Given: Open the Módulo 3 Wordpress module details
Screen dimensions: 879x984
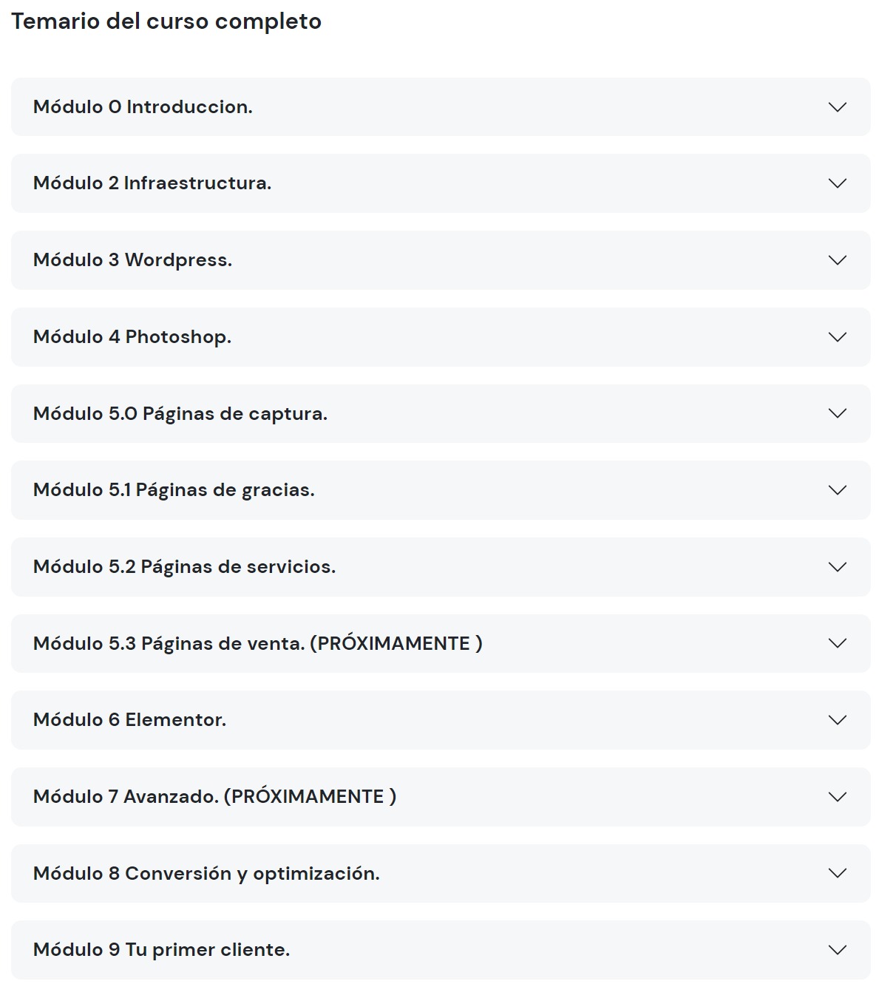Looking at the screenshot, I should [439, 260].
